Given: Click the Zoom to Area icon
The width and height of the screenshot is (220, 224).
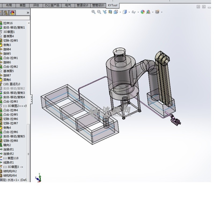Looking at the screenshot, I should [x=99, y=12].
